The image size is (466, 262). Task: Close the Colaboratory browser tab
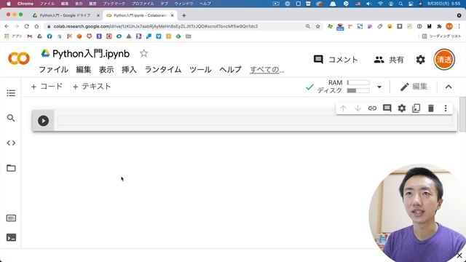pyautogui.click(x=172, y=15)
